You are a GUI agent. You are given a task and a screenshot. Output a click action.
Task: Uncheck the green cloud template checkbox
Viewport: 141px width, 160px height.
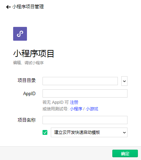(45, 132)
